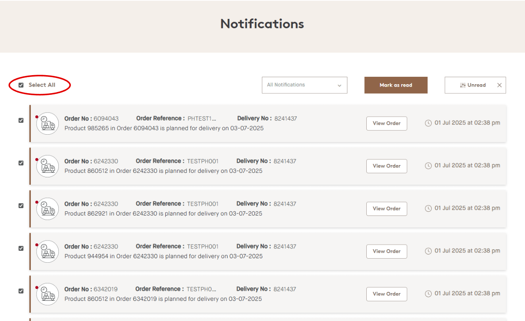Image resolution: width=525 pixels, height=321 pixels.
Task: Click order number 6342019 label
Action: click(91, 289)
